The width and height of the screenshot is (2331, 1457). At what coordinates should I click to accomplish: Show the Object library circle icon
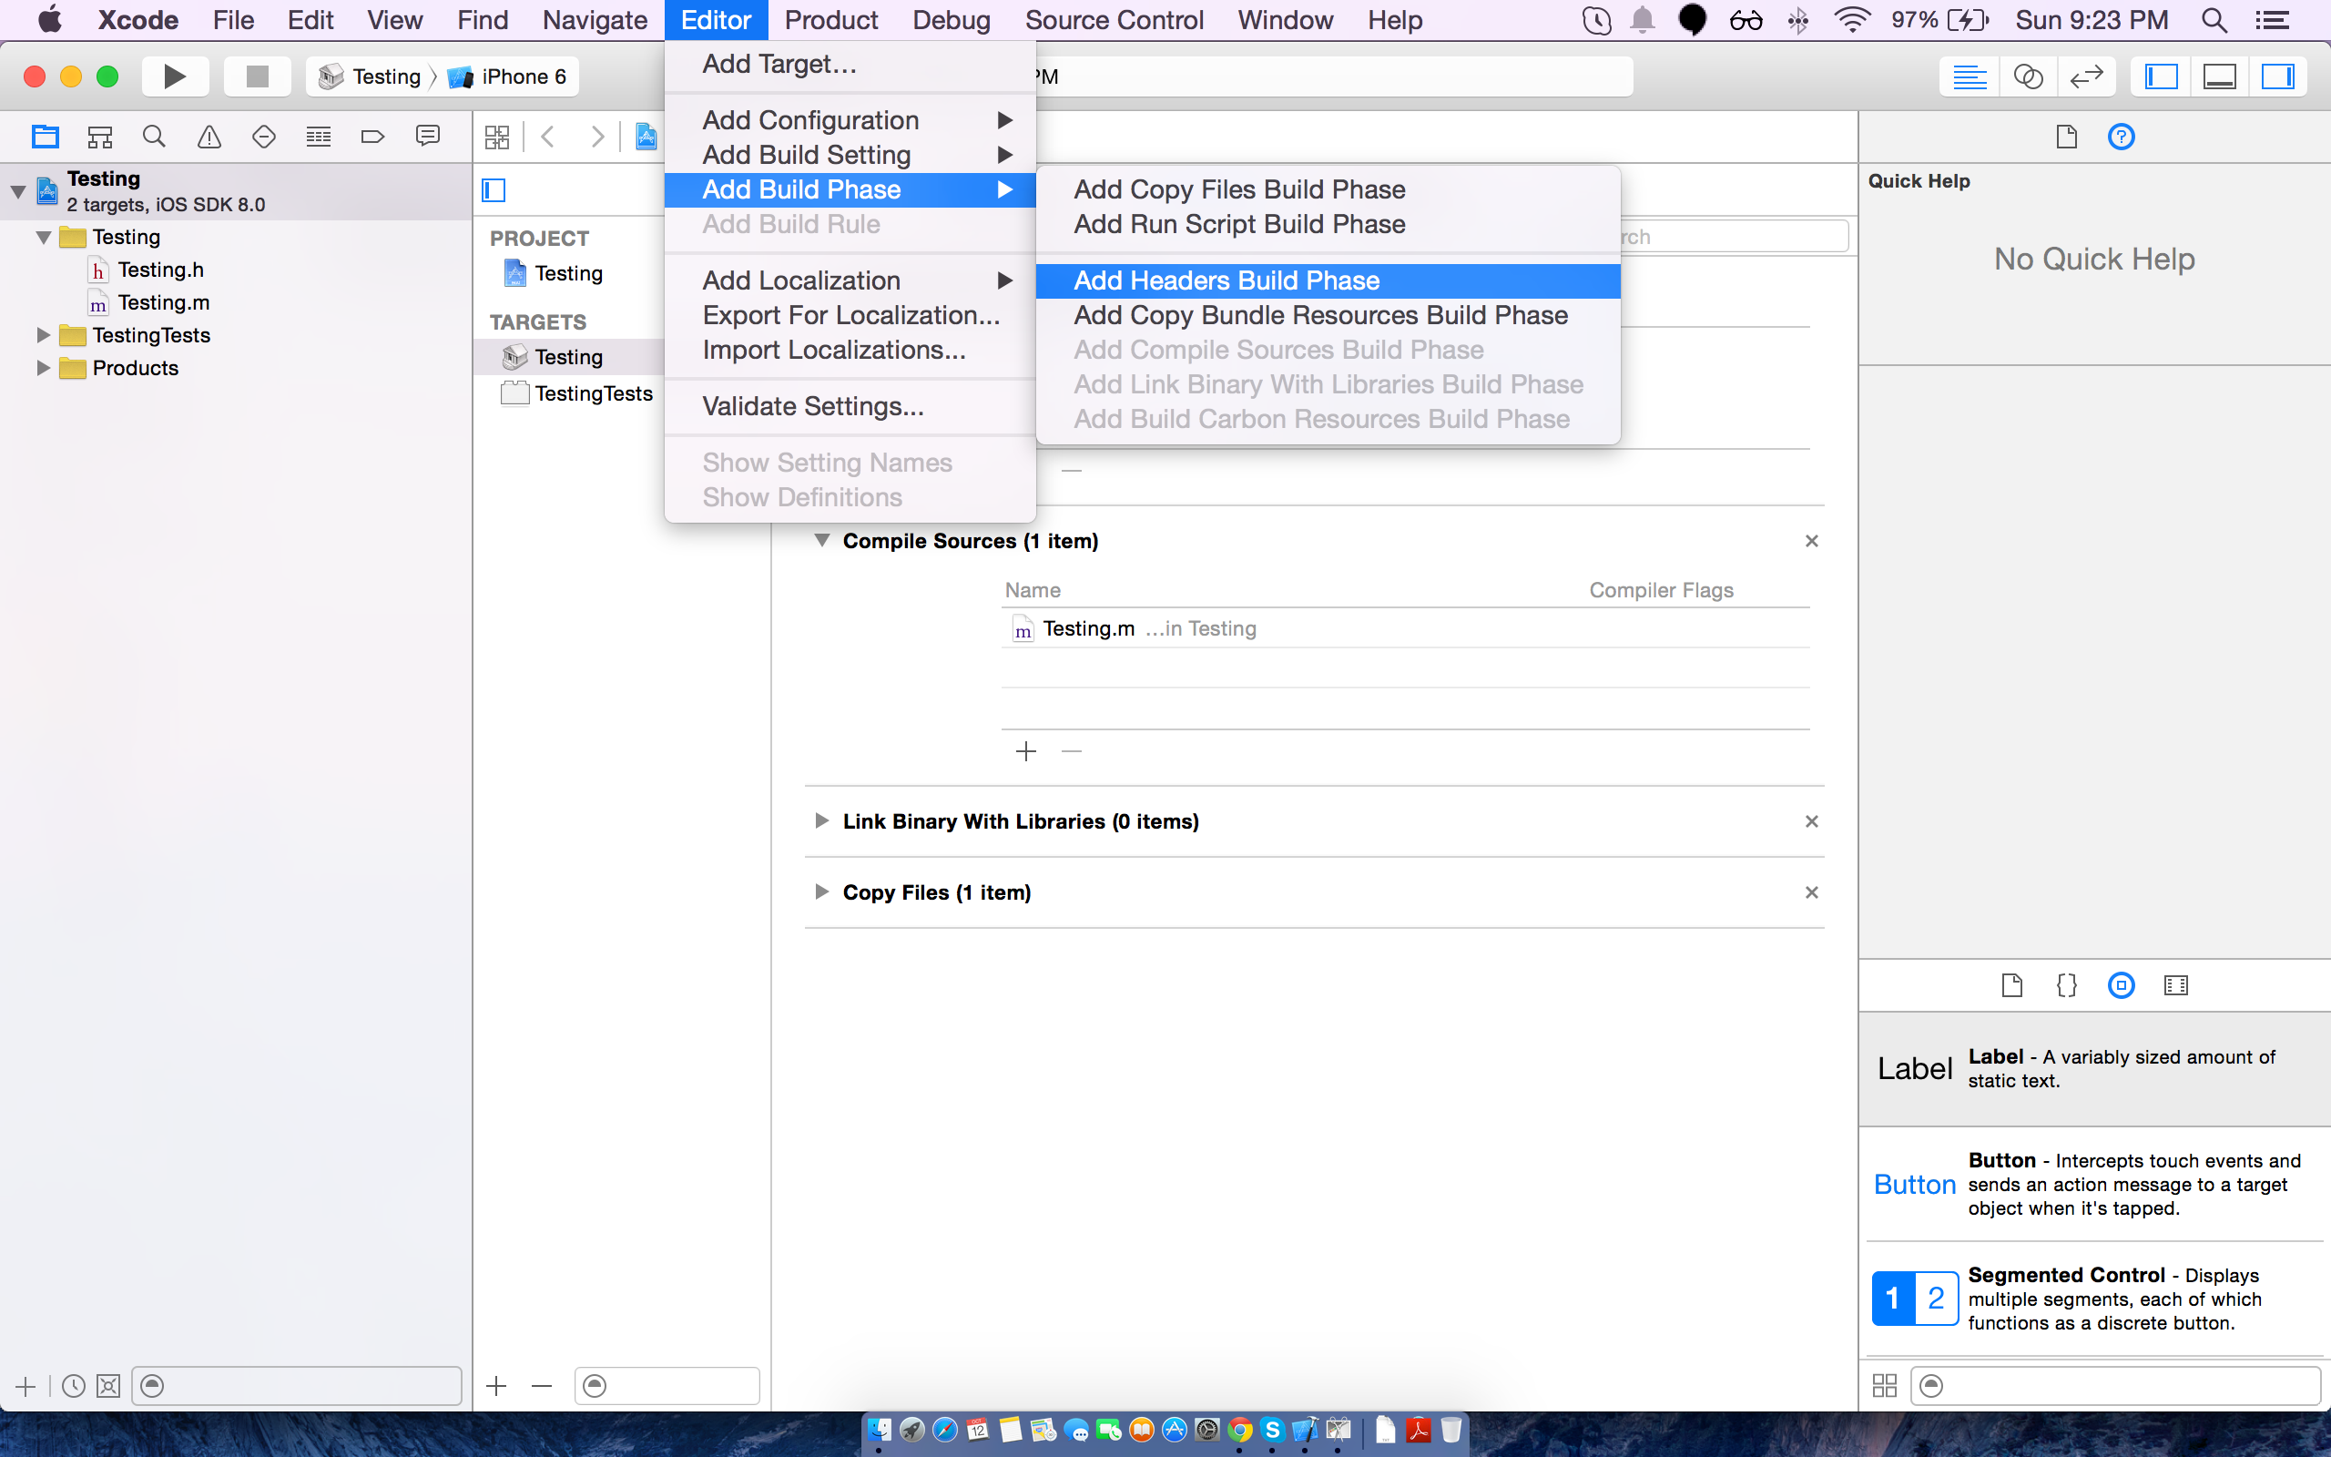click(2121, 984)
